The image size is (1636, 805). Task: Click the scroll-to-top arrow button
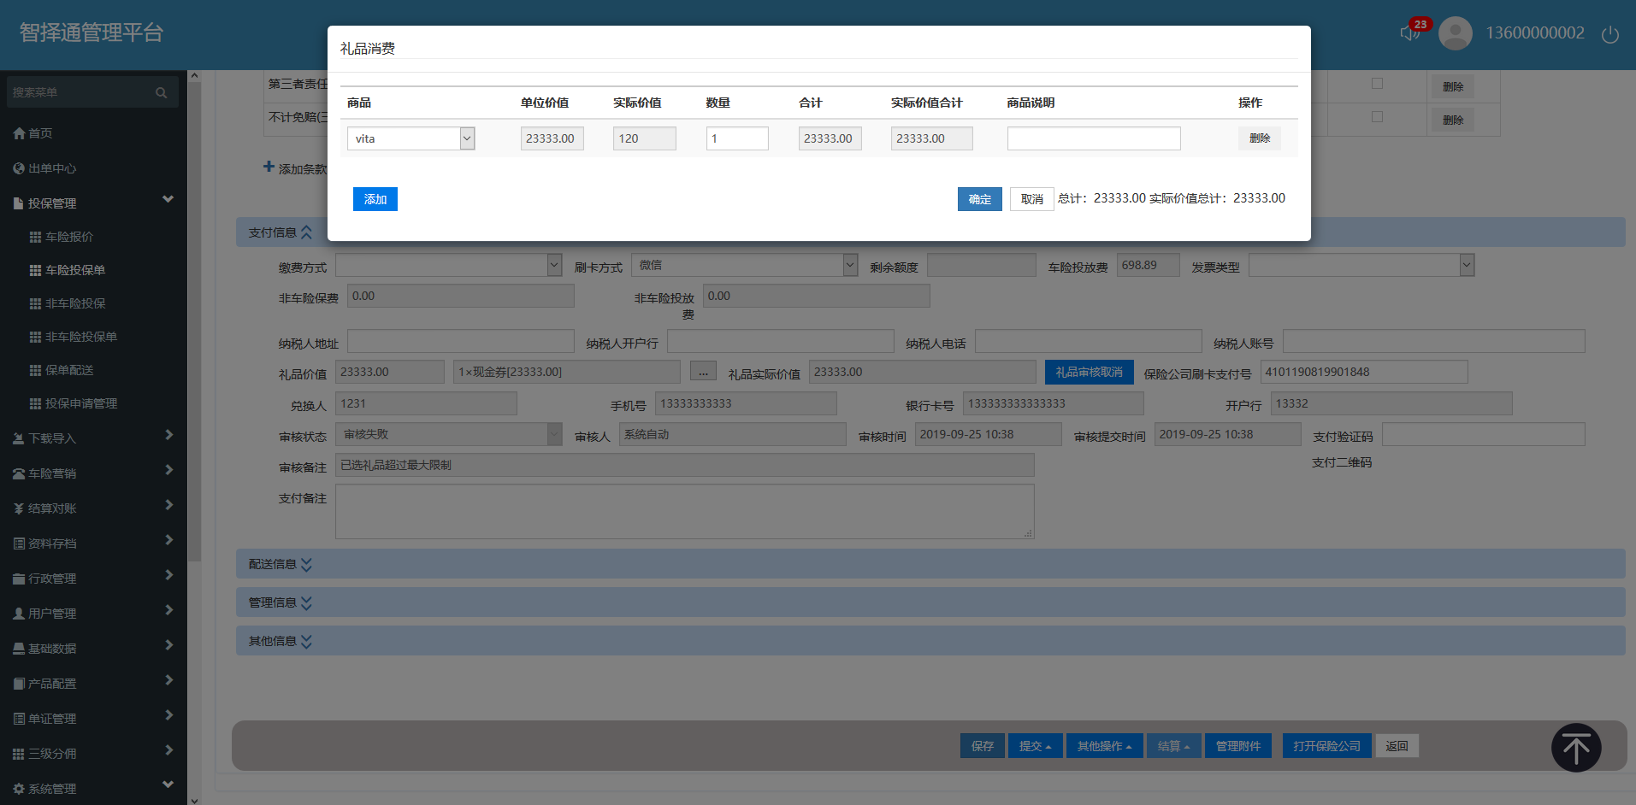pyautogui.click(x=1575, y=748)
